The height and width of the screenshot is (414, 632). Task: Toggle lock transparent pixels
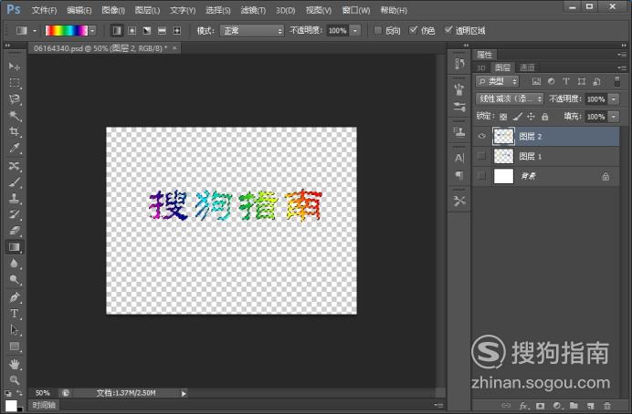503,117
